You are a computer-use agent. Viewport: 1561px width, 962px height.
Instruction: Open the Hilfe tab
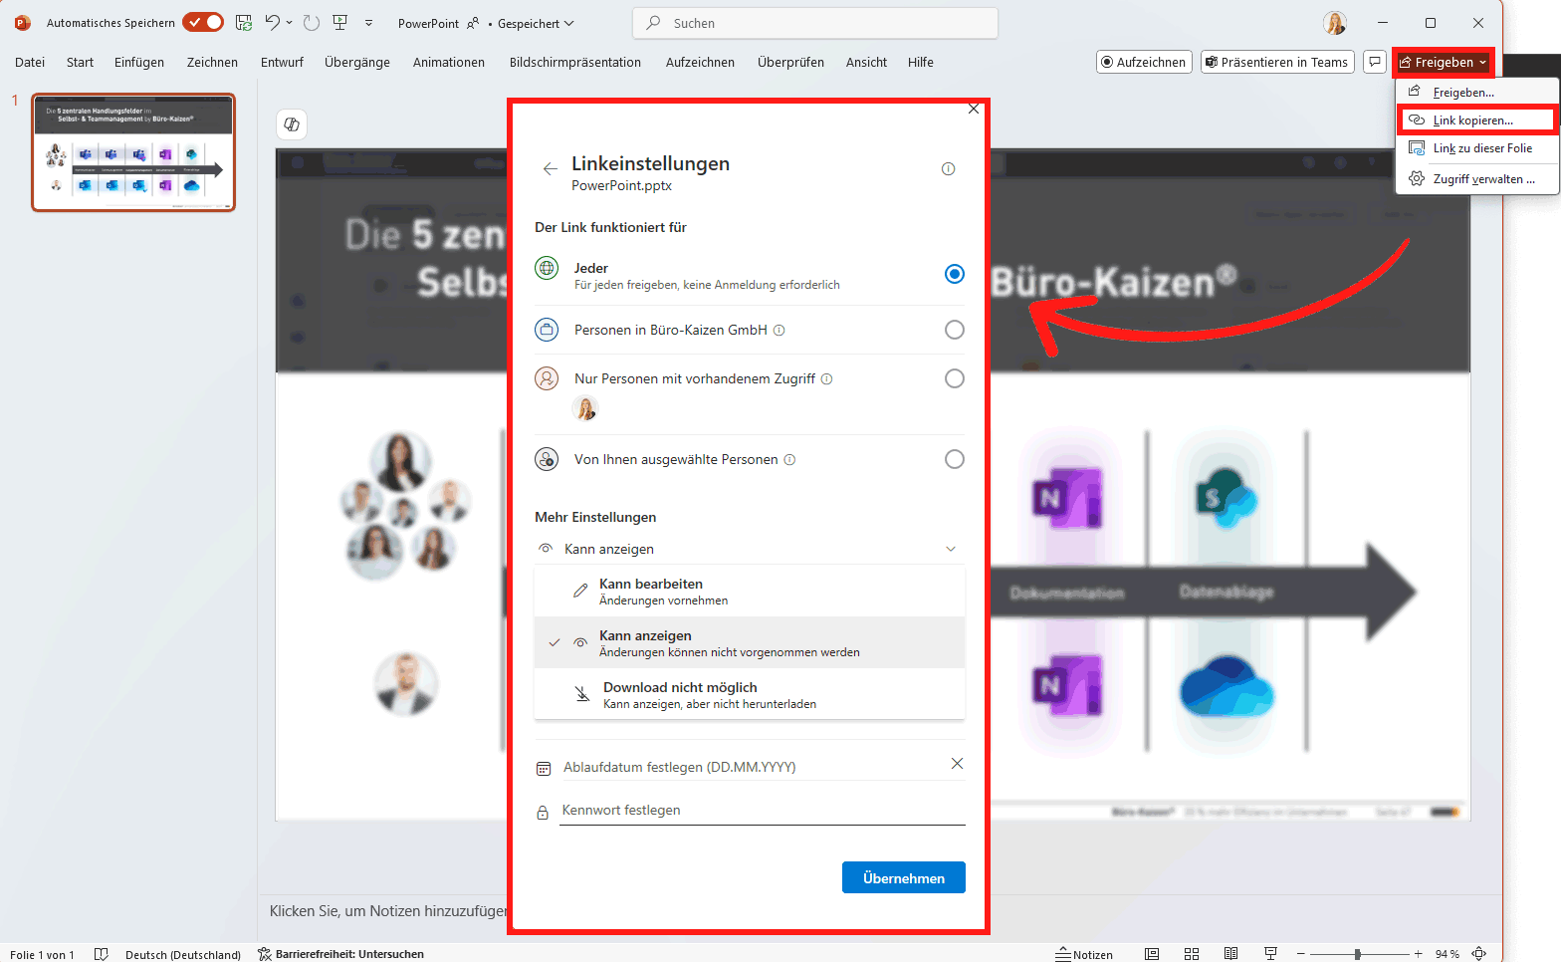[x=921, y=62]
